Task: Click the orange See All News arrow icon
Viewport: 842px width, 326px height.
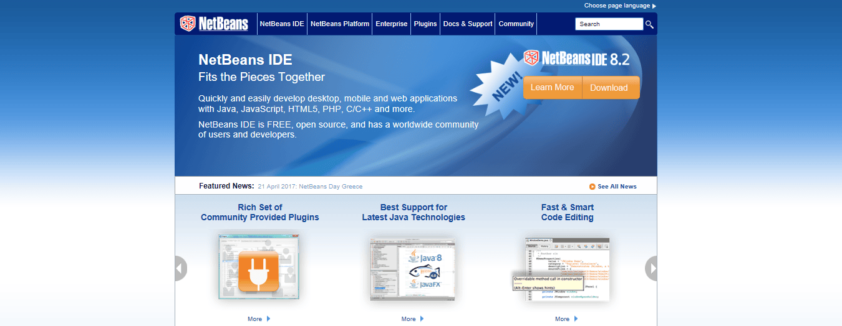Action: point(592,187)
